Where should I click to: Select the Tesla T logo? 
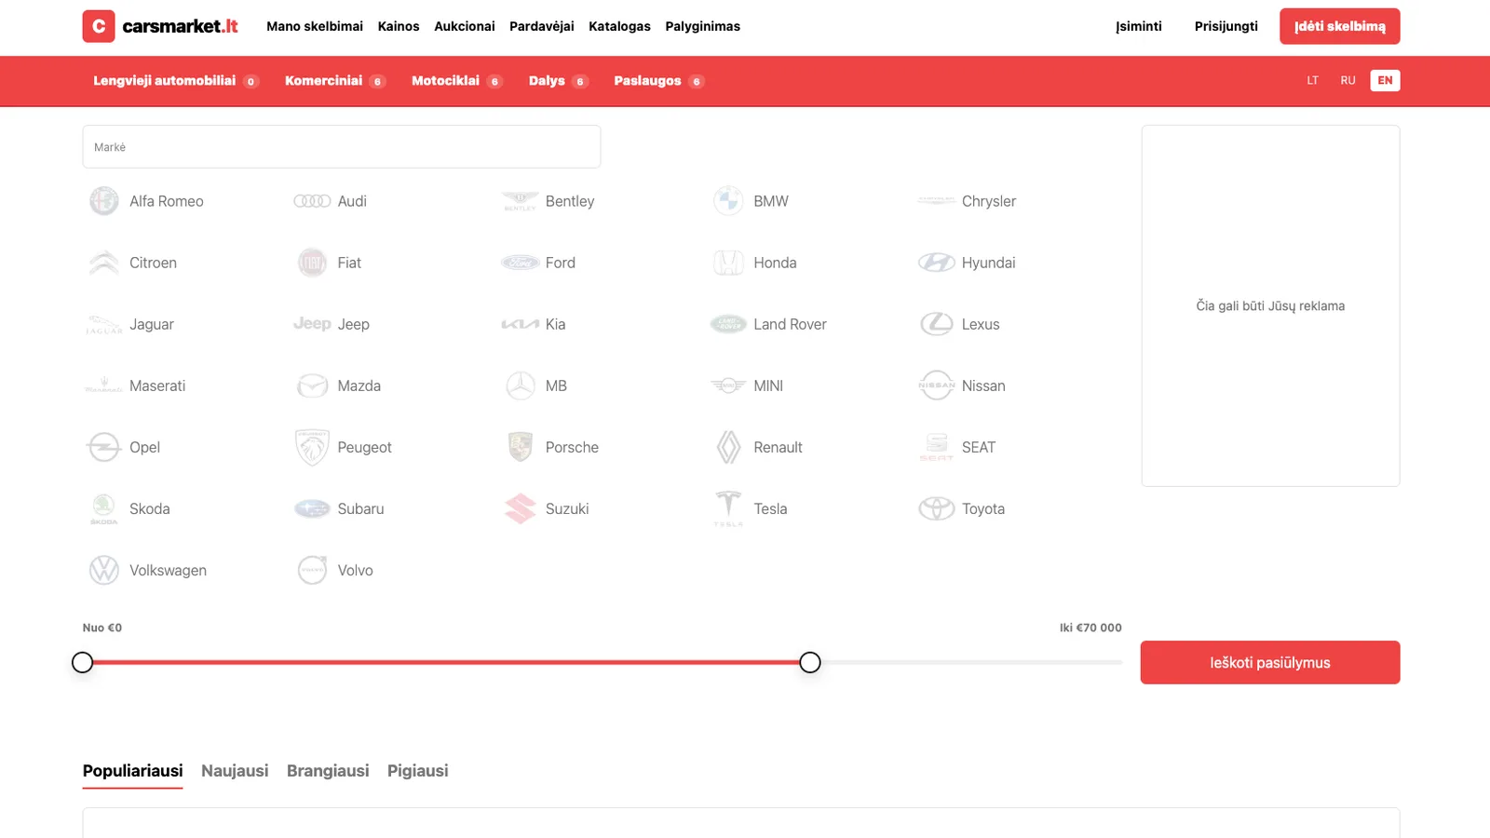click(728, 508)
